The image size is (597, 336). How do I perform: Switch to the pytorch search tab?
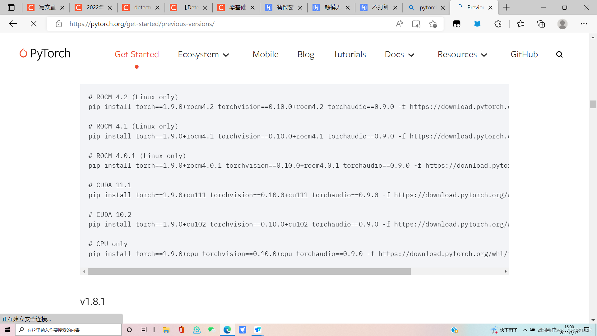coord(426,7)
